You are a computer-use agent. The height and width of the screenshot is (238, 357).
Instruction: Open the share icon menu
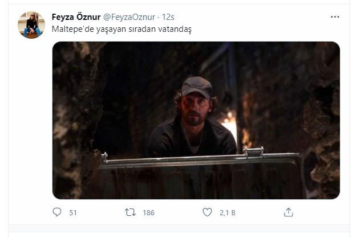pos(289,212)
